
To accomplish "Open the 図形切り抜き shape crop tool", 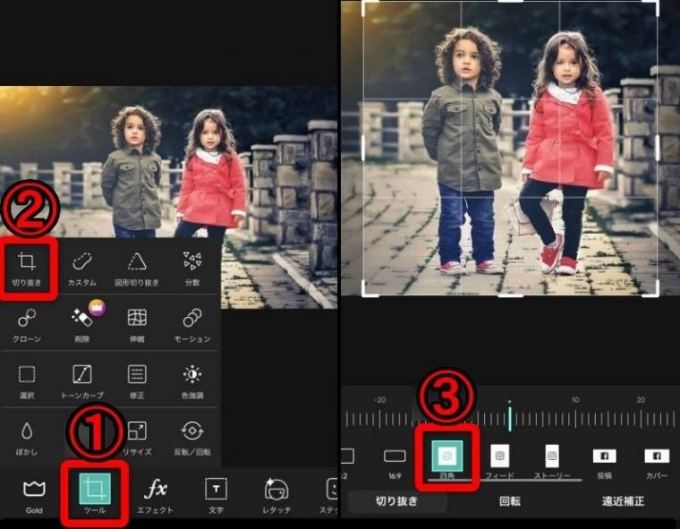I will (x=137, y=269).
